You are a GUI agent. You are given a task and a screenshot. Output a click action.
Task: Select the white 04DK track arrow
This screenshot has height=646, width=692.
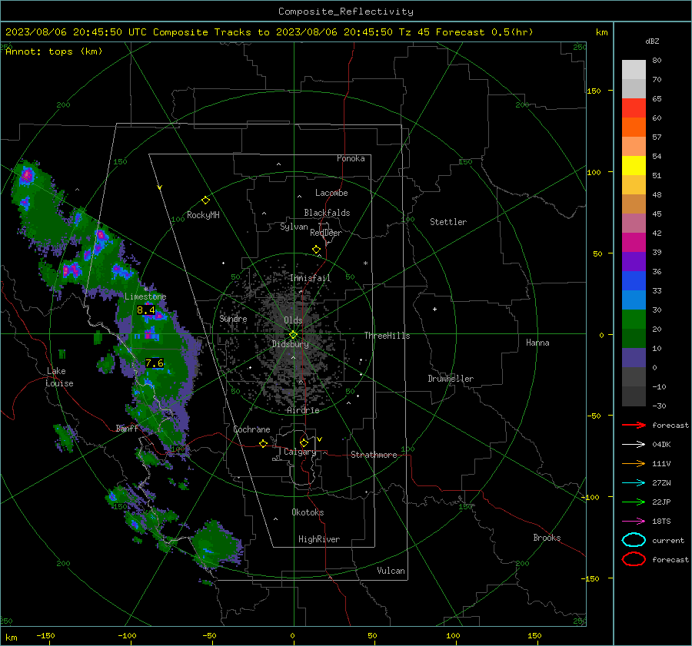(634, 444)
